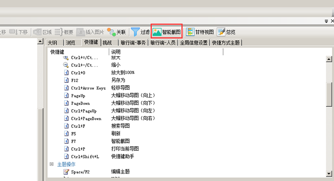The width and height of the screenshot is (334, 181).
Task: Open the panel options dropdown arrow
Action: click(326, 21)
